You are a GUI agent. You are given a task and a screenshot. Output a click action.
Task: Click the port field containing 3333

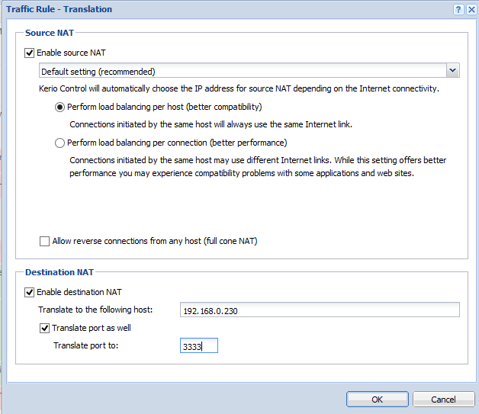tap(199, 345)
